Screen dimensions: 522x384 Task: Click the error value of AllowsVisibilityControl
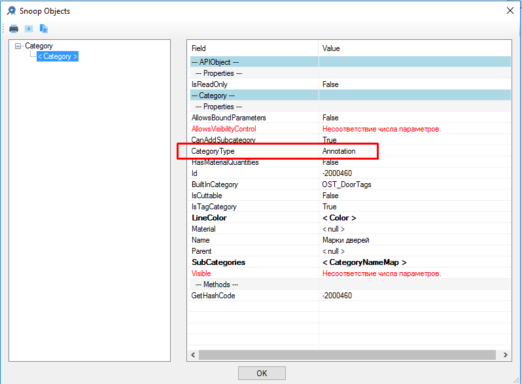(x=382, y=129)
